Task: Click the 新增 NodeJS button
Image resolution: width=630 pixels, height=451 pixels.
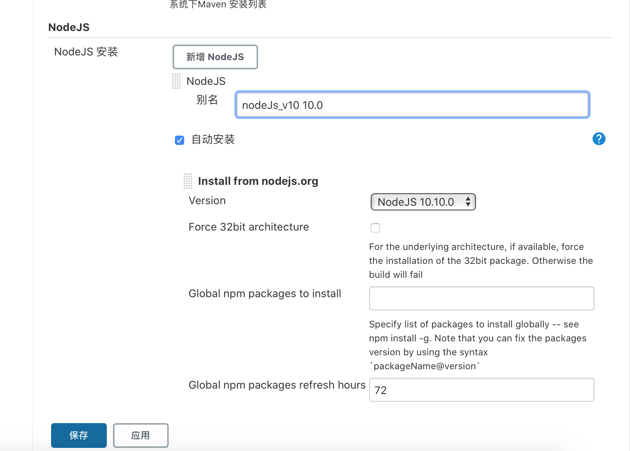Action: coord(215,57)
